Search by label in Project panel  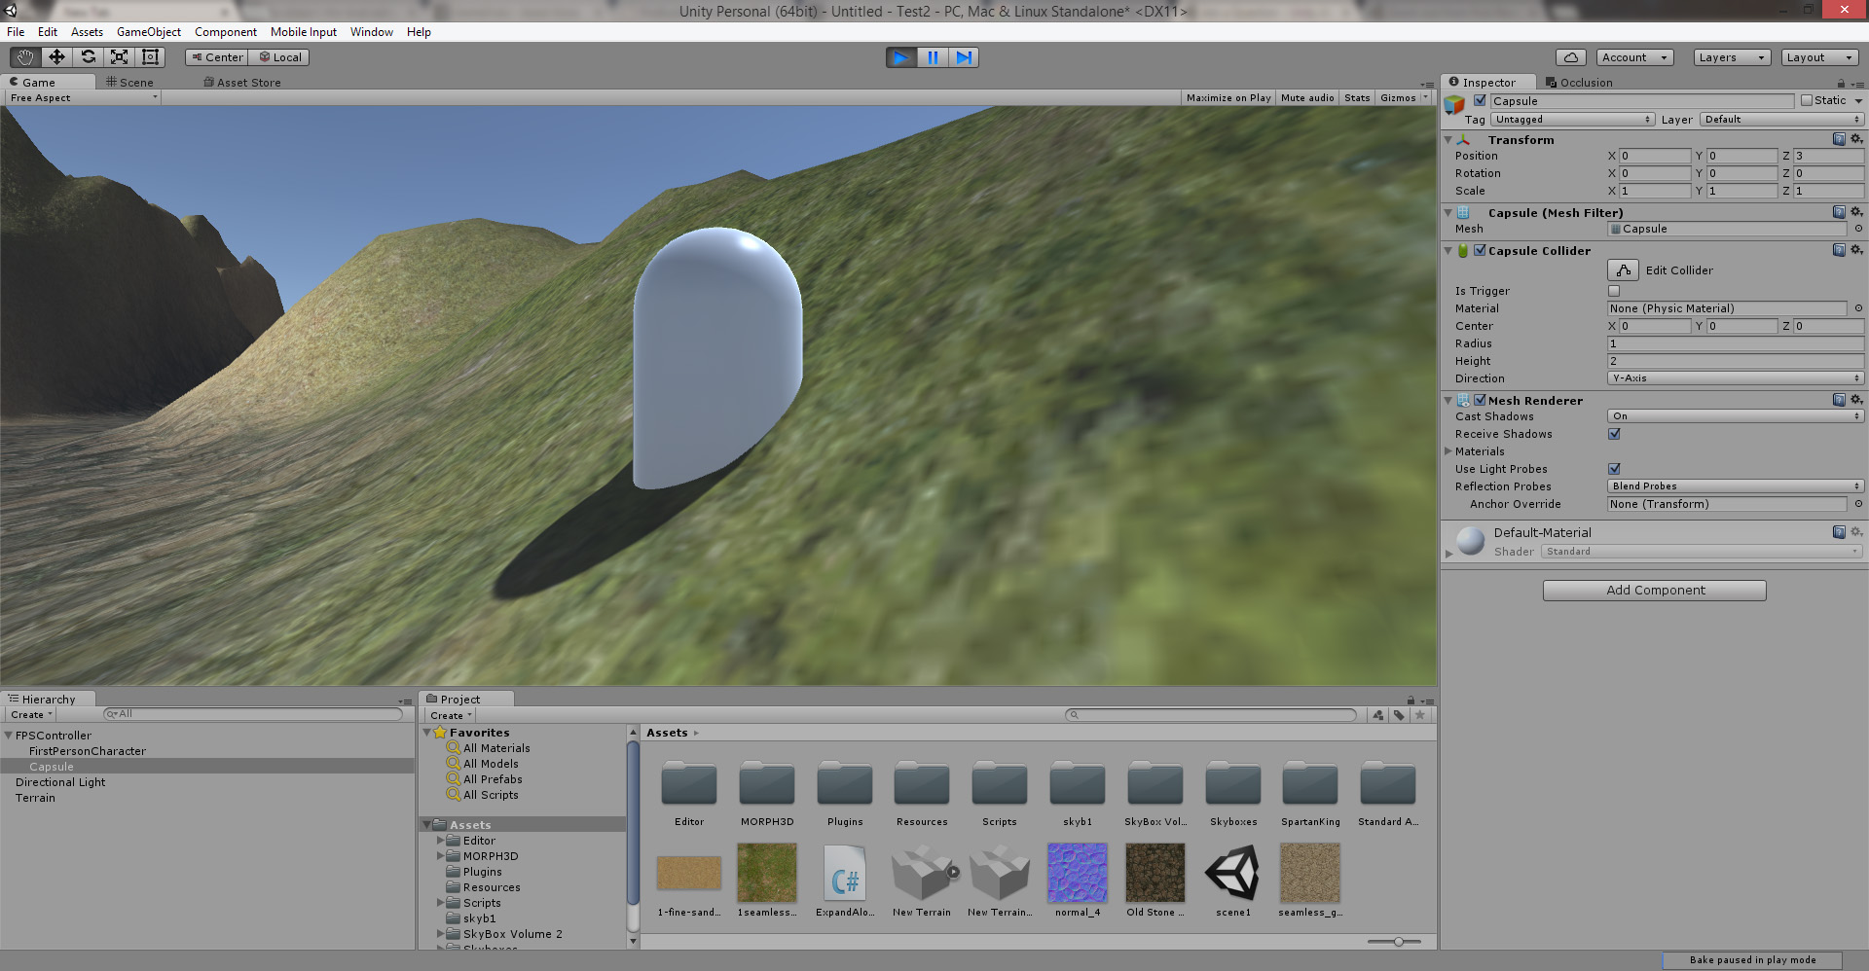[1399, 715]
